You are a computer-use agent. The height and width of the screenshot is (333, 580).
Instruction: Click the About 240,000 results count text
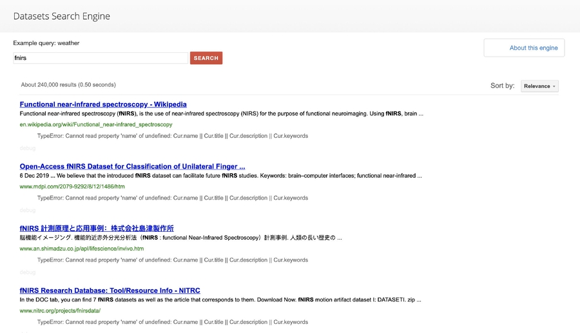(x=68, y=84)
